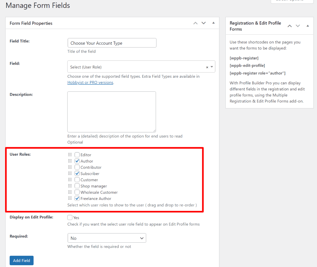Viewport: 317px width, 267px height.
Task: Click the Manage Form Fields heading
Action: tap(38, 6)
